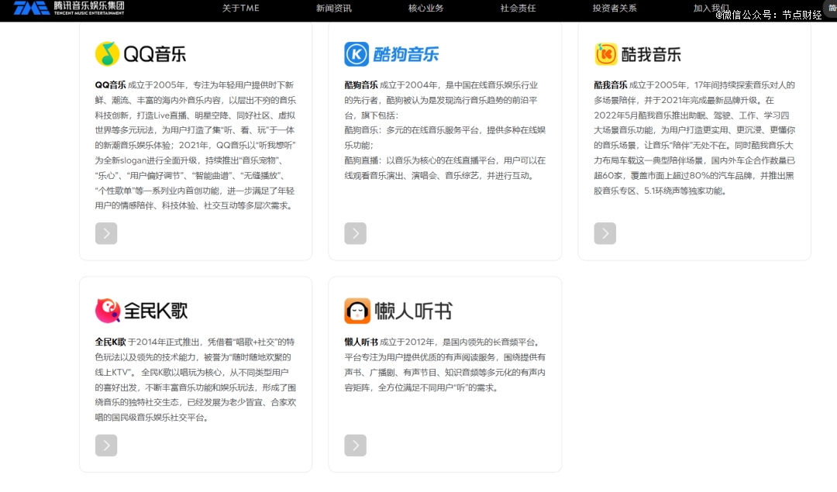Open the 关于TME menu

click(240, 9)
